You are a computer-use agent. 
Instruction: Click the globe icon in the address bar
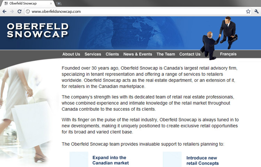click(28, 11)
